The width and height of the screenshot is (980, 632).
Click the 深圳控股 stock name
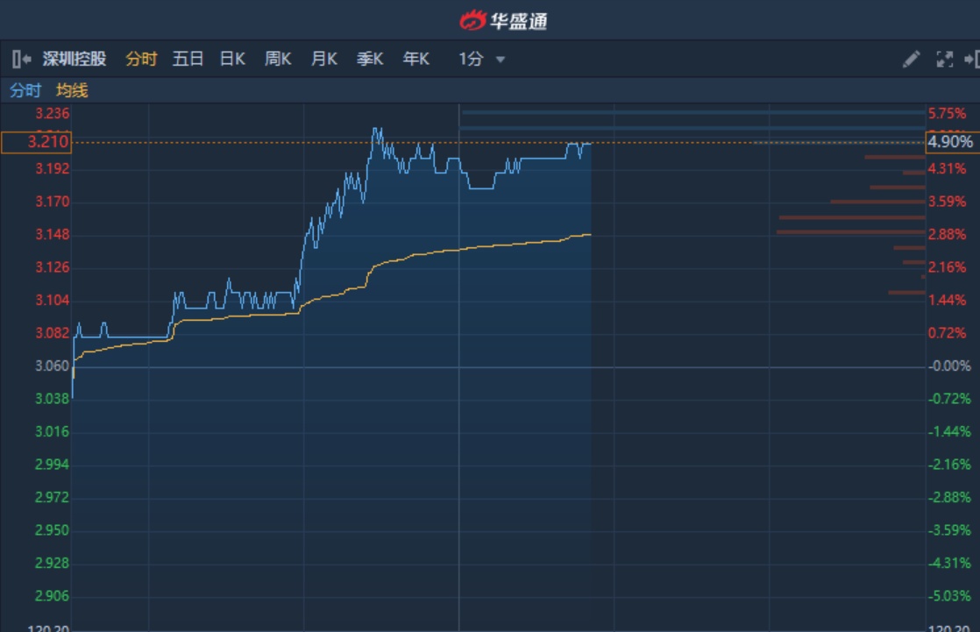point(75,60)
